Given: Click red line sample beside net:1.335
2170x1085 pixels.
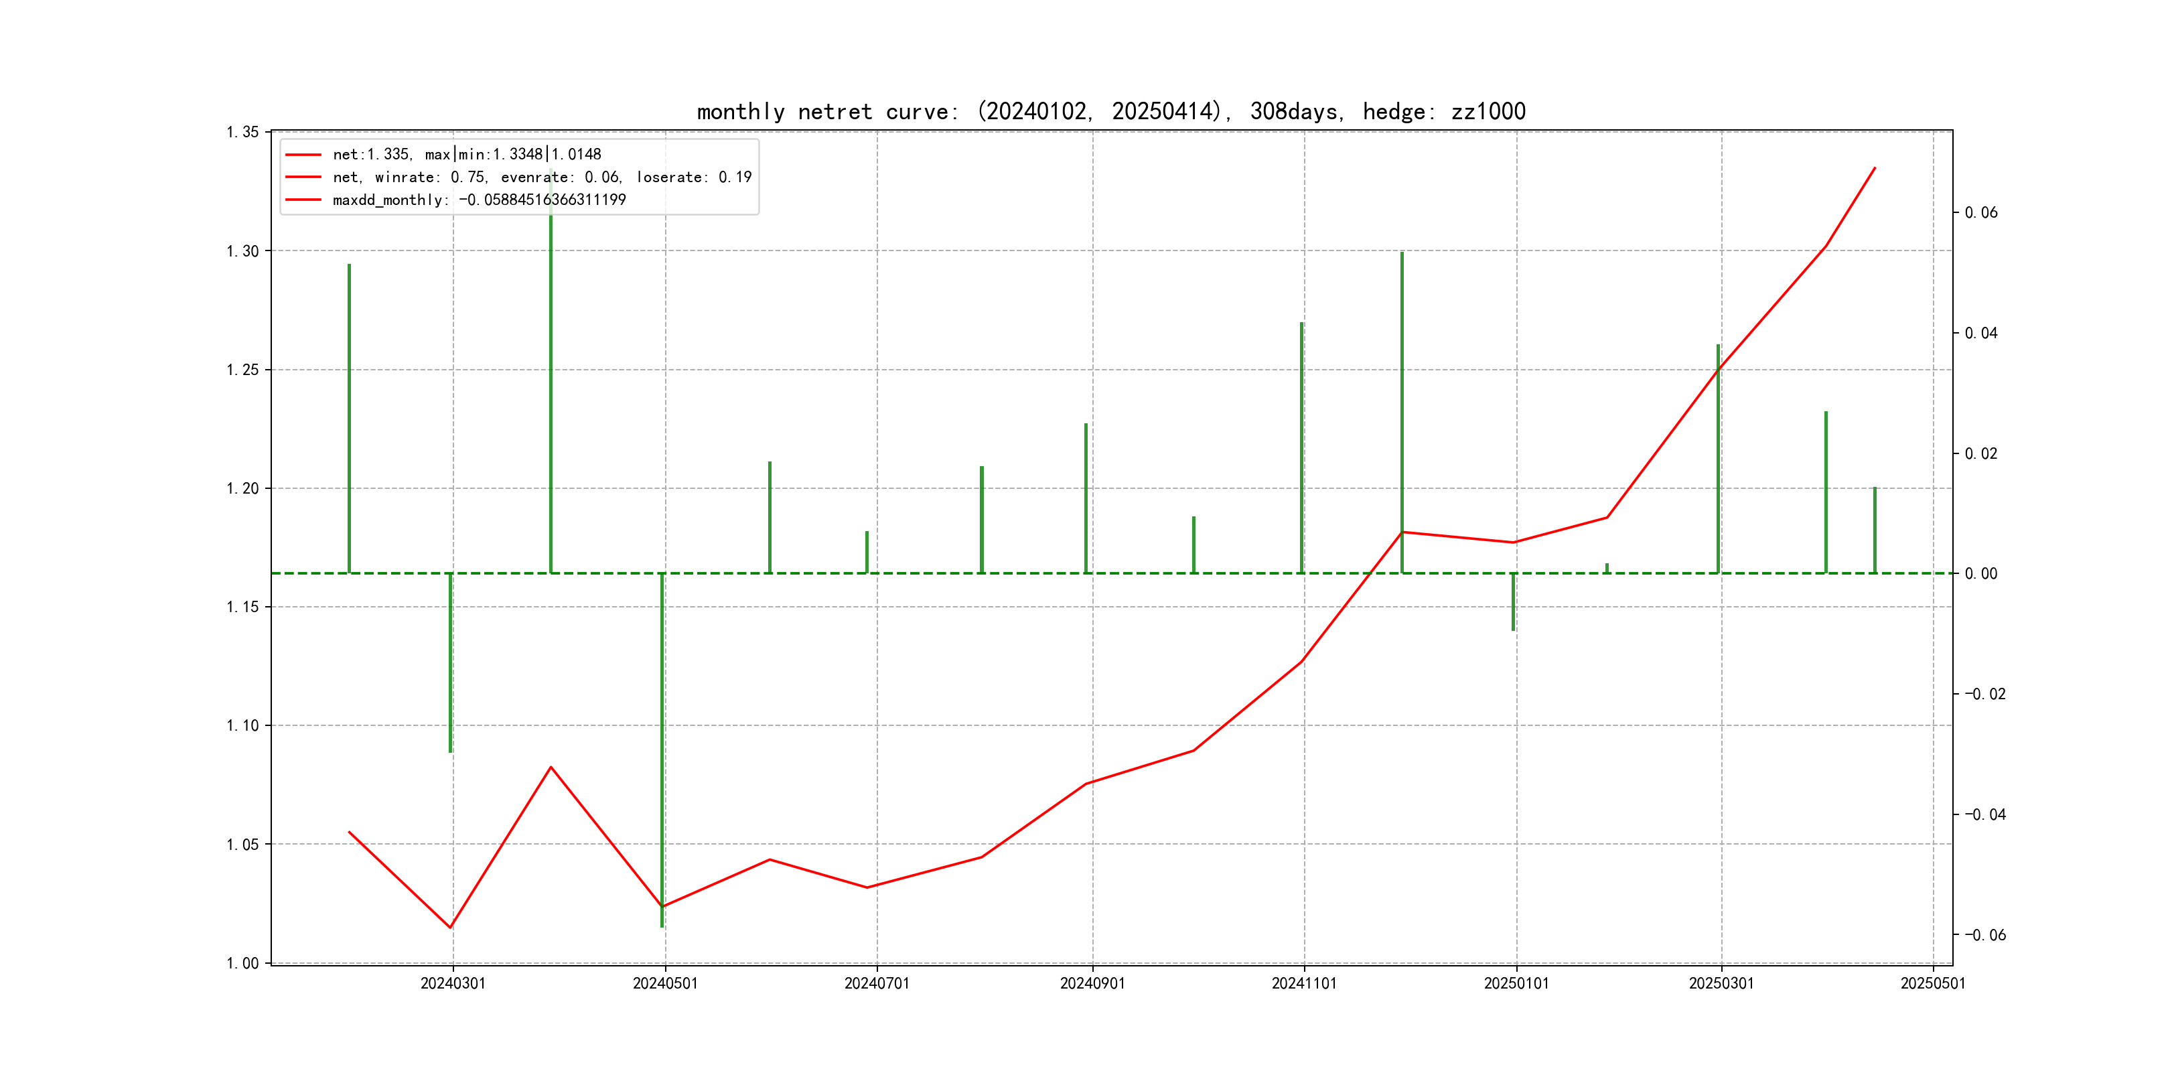Looking at the screenshot, I should [303, 154].
